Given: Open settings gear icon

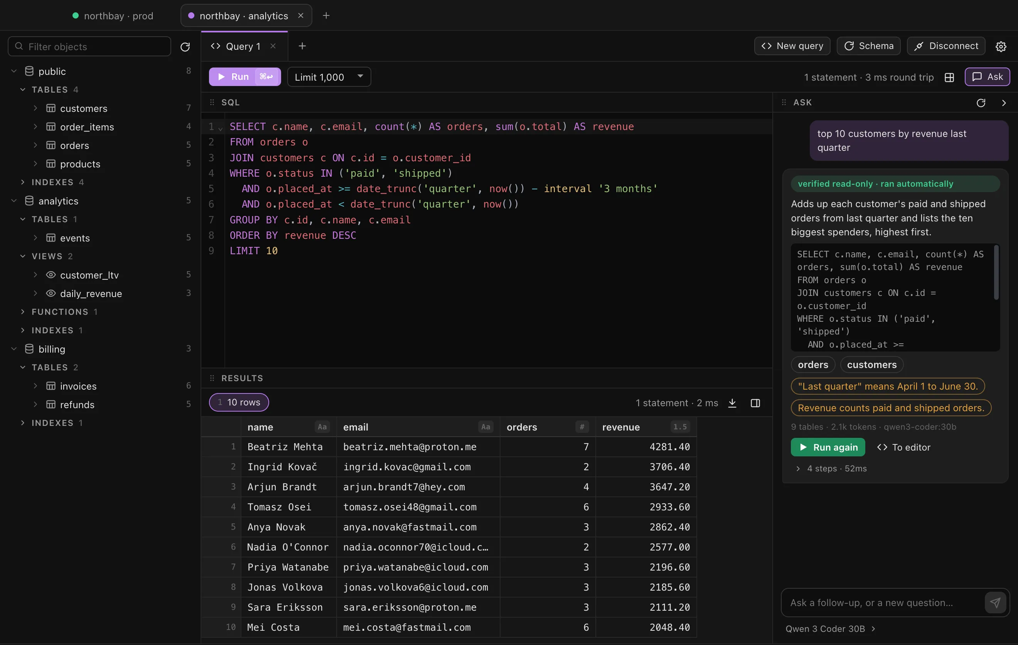Looking at the screenshot, I should 1001,46.
